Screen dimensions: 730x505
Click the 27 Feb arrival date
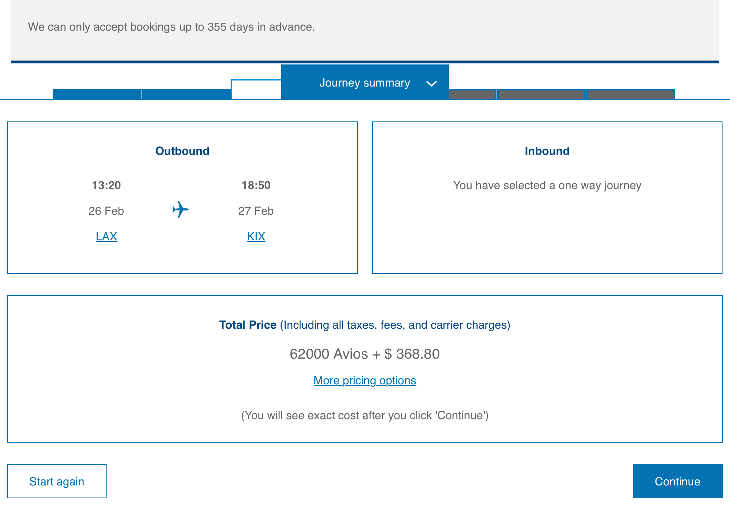(256, 211)
